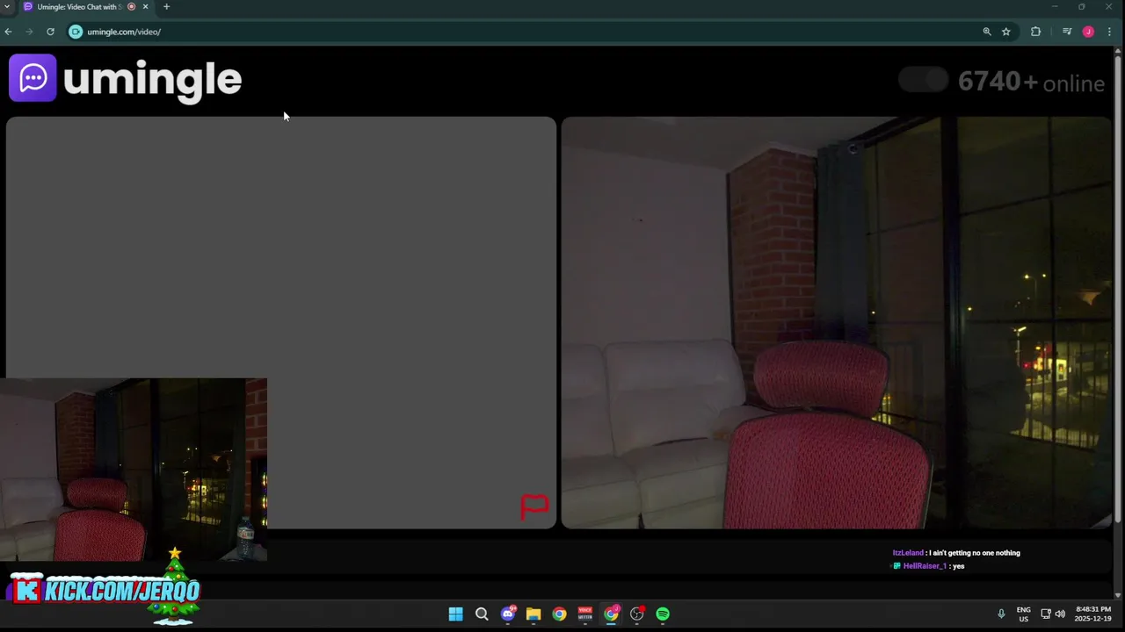Click the microphone tray icon
Screen dimensions: 1125x632
1001,614
